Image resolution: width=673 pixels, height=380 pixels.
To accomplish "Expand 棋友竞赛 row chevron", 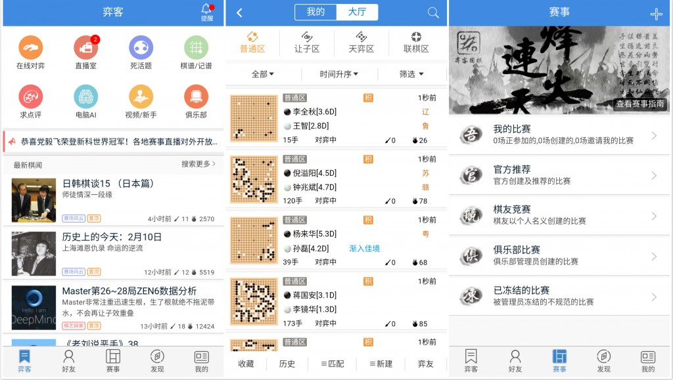I will [x=654, y=215].
